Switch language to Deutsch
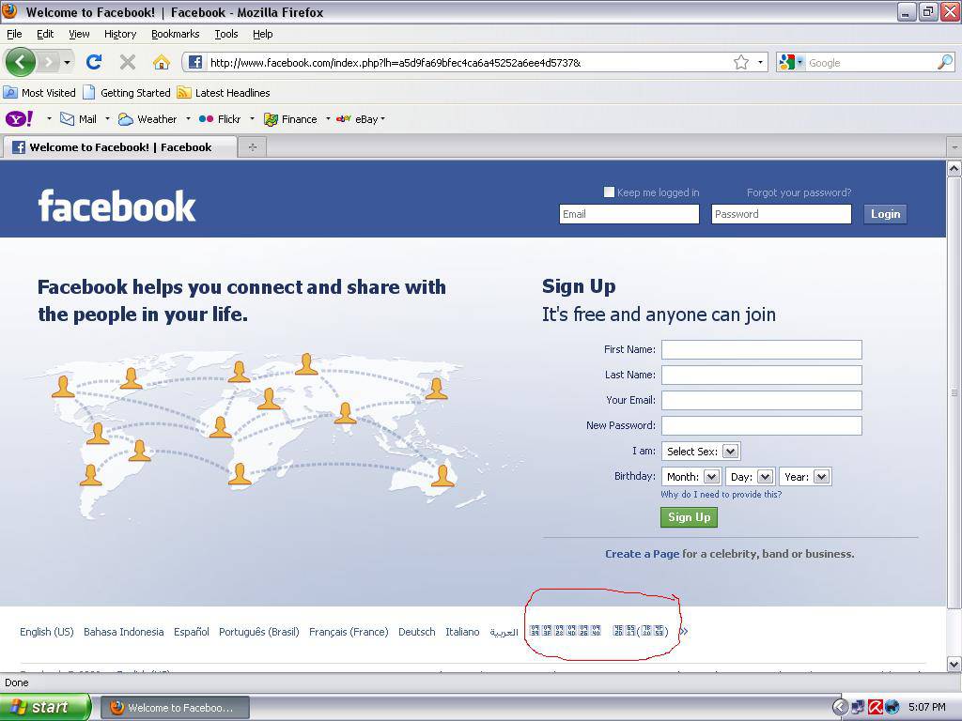Image resolution: width=962 pixels, height=721 pixels. coord(416,632)
